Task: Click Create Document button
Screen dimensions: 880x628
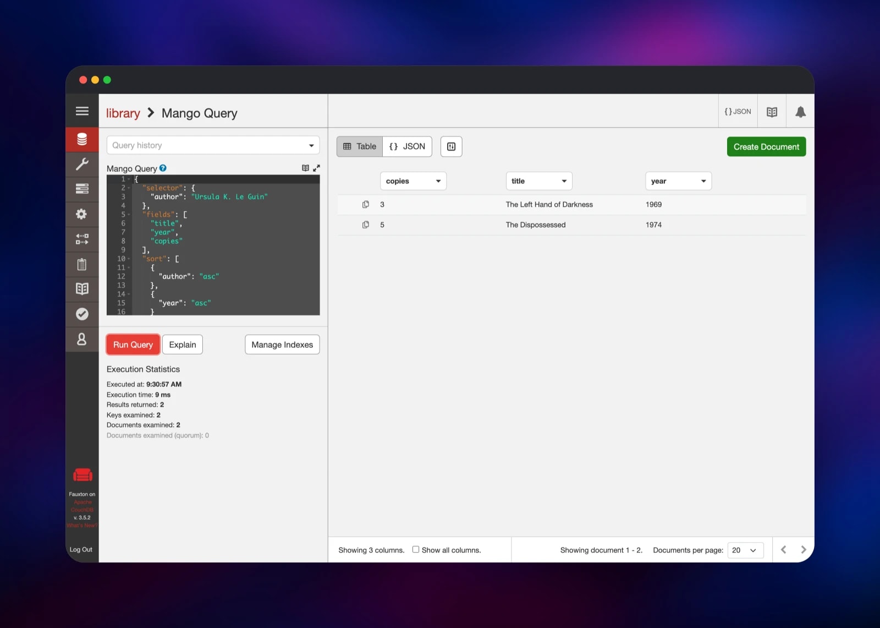Action: tap(766, 147)
